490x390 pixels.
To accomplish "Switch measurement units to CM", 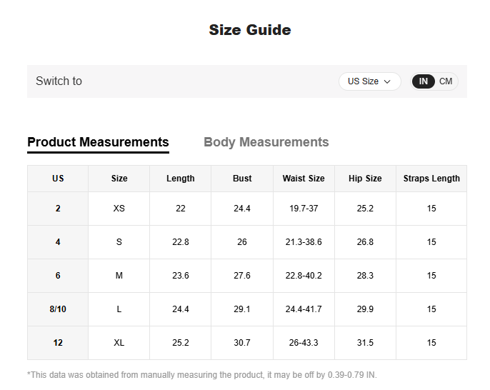I will [x=446, y=81].
